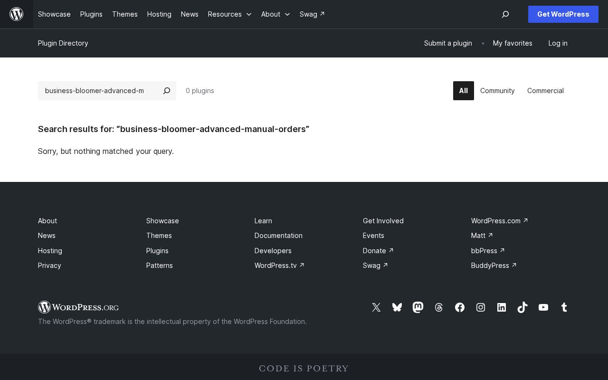Select the Commercial filter tab
This screenshot has height=380, width=608.
point(545,91)
